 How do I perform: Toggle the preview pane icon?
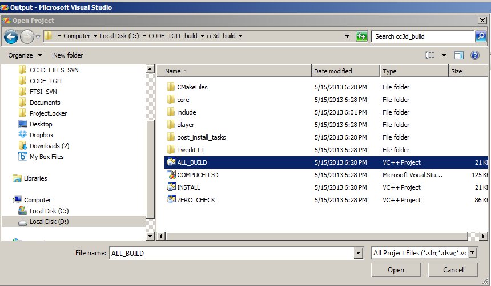click(458, 55)
